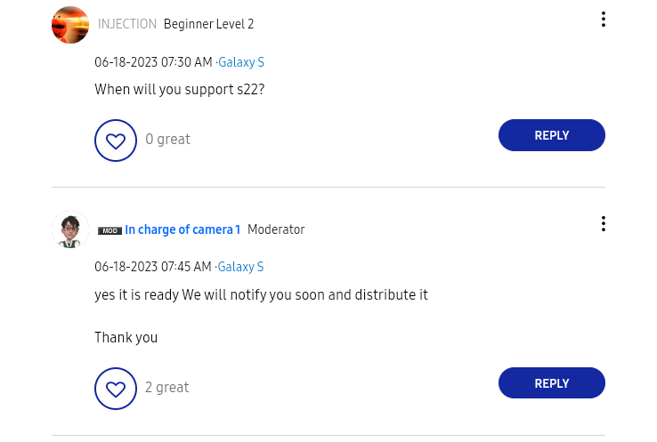657x442 pixels.
Task: View who gave '2 great' likes
Action: 167,388
